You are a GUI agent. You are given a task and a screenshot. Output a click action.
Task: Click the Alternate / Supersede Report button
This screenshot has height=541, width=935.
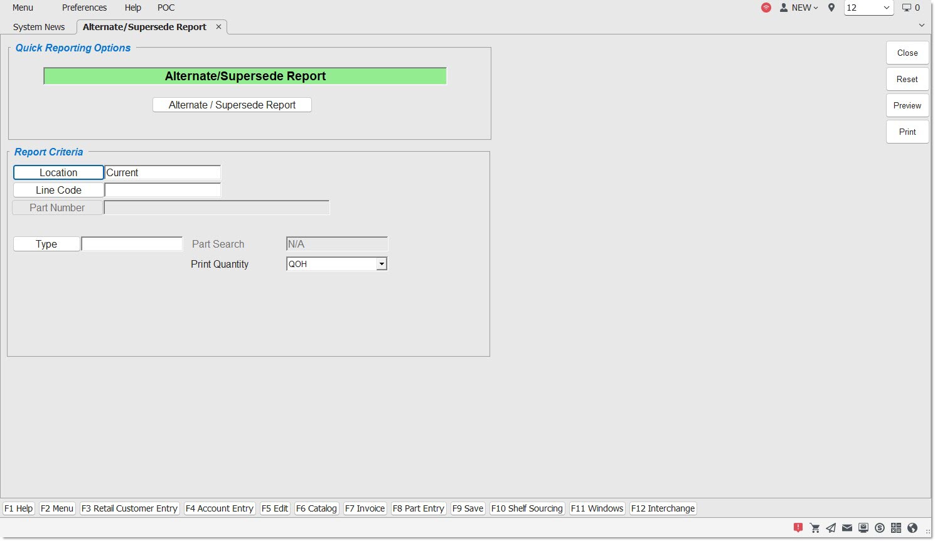232,105
